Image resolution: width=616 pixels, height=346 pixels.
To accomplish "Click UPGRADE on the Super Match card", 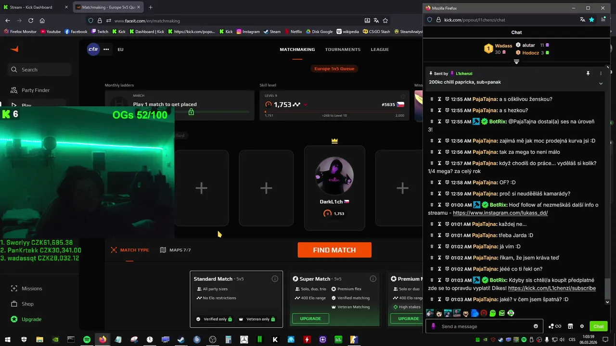I will tap(310, 319).
